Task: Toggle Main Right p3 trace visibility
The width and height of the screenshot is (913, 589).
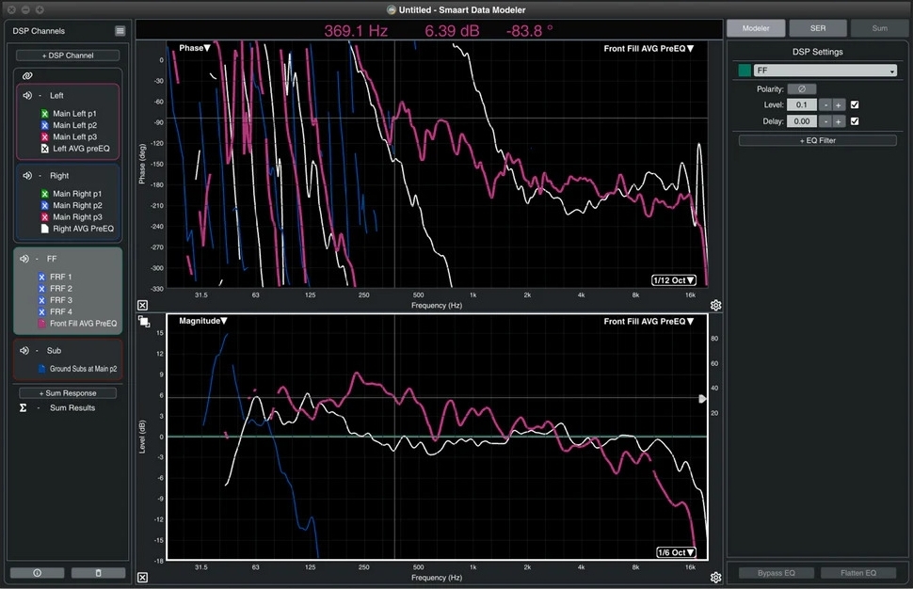Action: (x=45, y=217)
